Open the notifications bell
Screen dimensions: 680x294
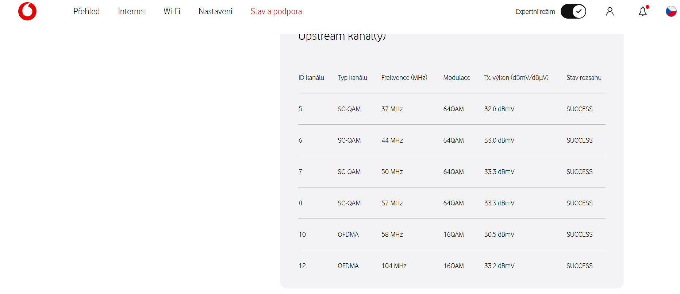(642, 12)
